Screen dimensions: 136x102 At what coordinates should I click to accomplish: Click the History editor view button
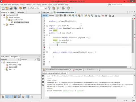tap(52, 15)
